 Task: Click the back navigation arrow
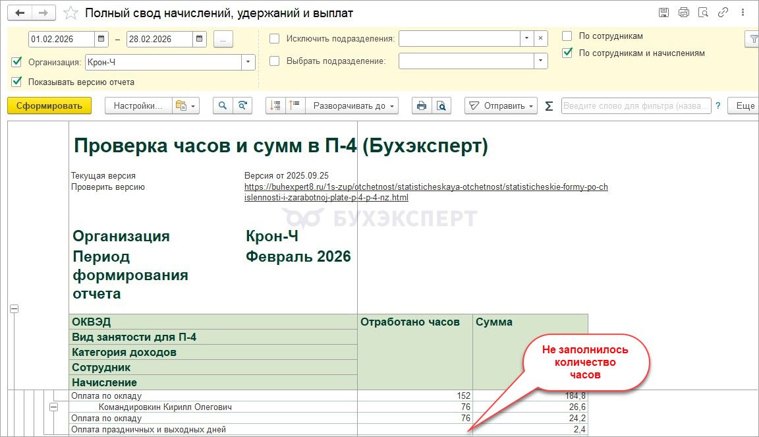tap(20, 13)
